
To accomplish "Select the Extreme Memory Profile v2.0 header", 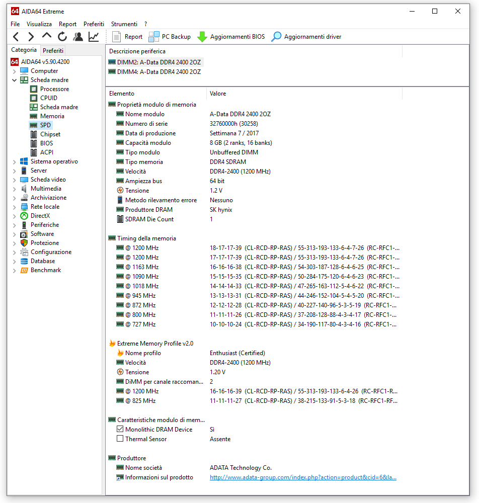I will point(151,344).
